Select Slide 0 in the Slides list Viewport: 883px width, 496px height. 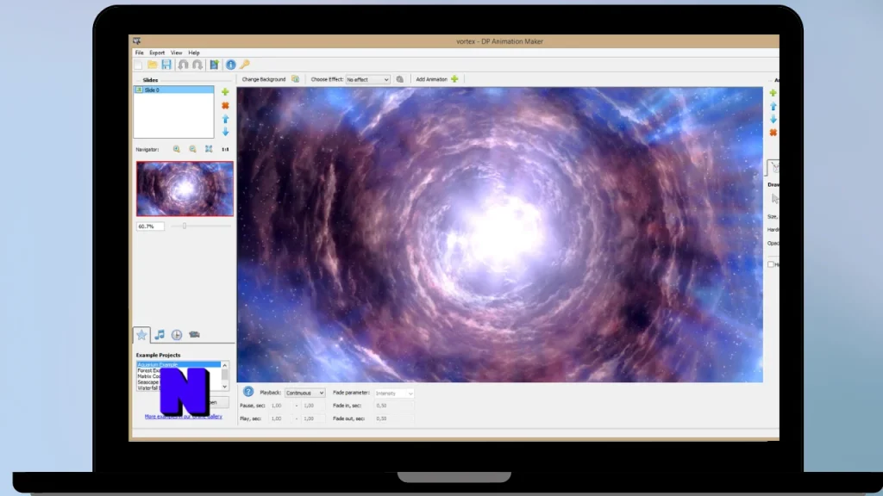click(x=173, y=90)
